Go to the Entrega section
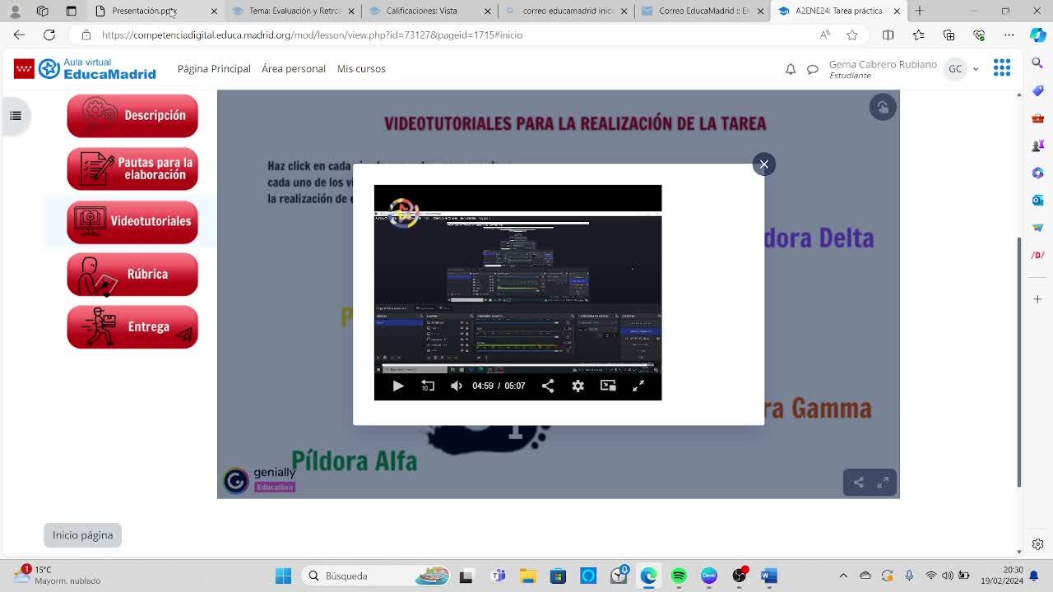1053x592 pixels. coord(132,326)
